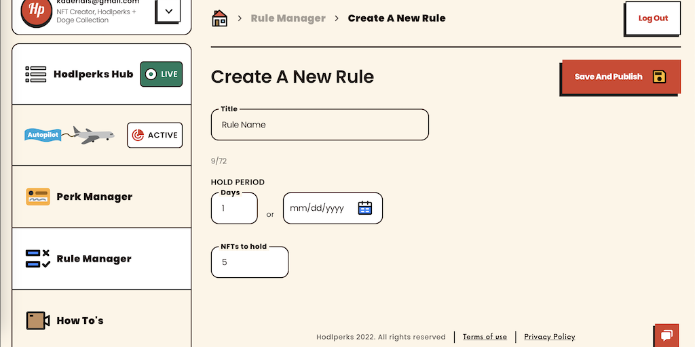Click the Rule Manager checklist icon
The image size is (695, 347).
38,259
